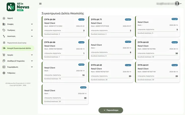The image size is (185, 115).
Task: Click the tag icon beside Πωλήσεις
Action: [4, 30]
